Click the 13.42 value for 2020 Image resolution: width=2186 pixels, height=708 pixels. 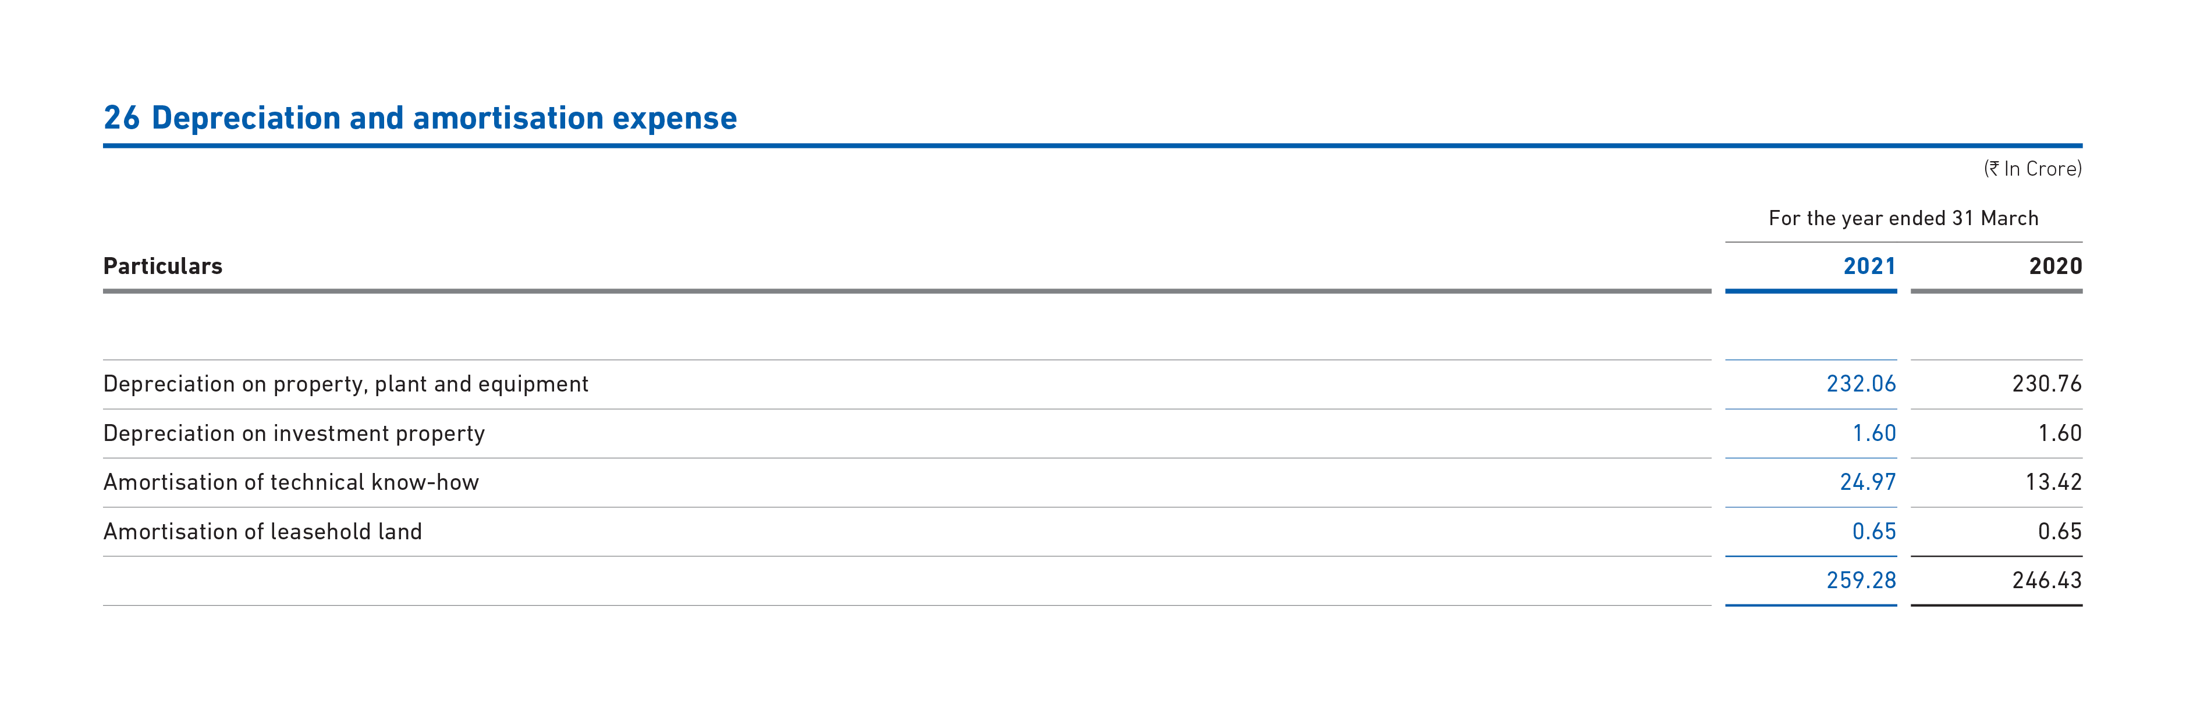(2054, 482)
